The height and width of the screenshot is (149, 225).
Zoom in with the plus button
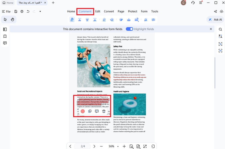pos(124,146)
